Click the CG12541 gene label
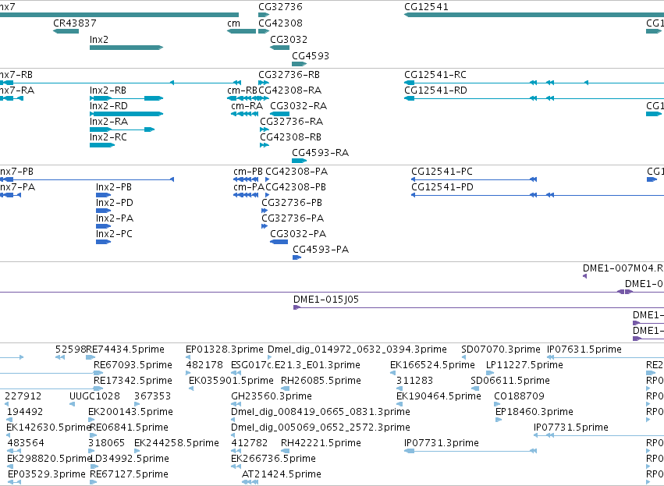The width and height of the screenshot is (664, 486). [426, 7]
